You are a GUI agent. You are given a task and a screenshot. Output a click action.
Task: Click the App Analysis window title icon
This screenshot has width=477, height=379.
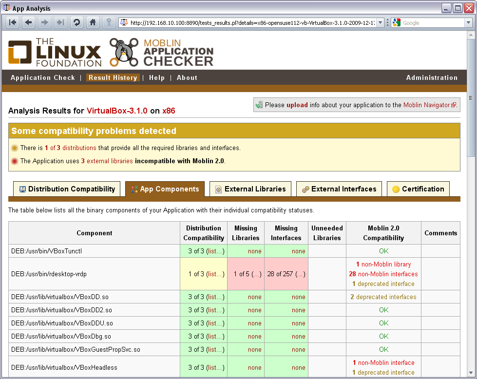(6, 8)
